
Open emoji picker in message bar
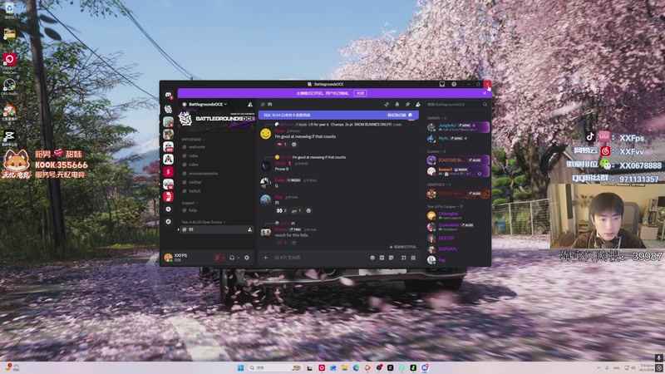372,258
